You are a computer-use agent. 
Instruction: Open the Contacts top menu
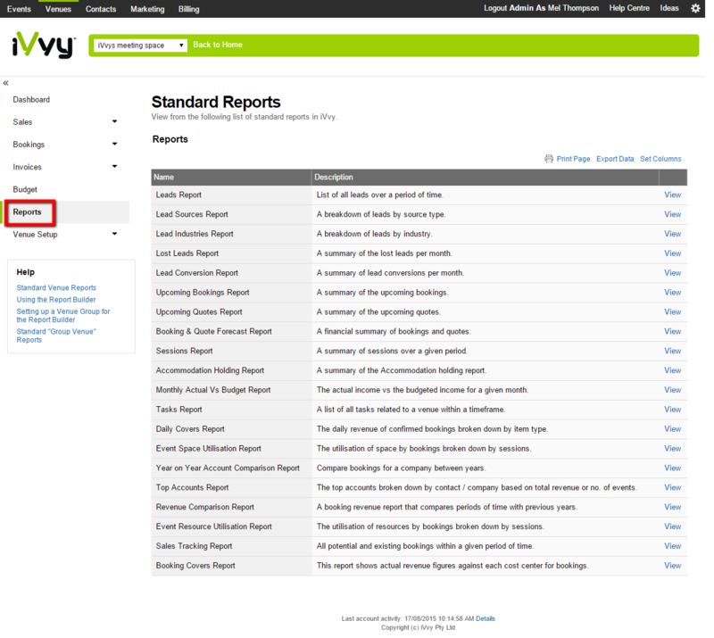[x=101, y=9]
